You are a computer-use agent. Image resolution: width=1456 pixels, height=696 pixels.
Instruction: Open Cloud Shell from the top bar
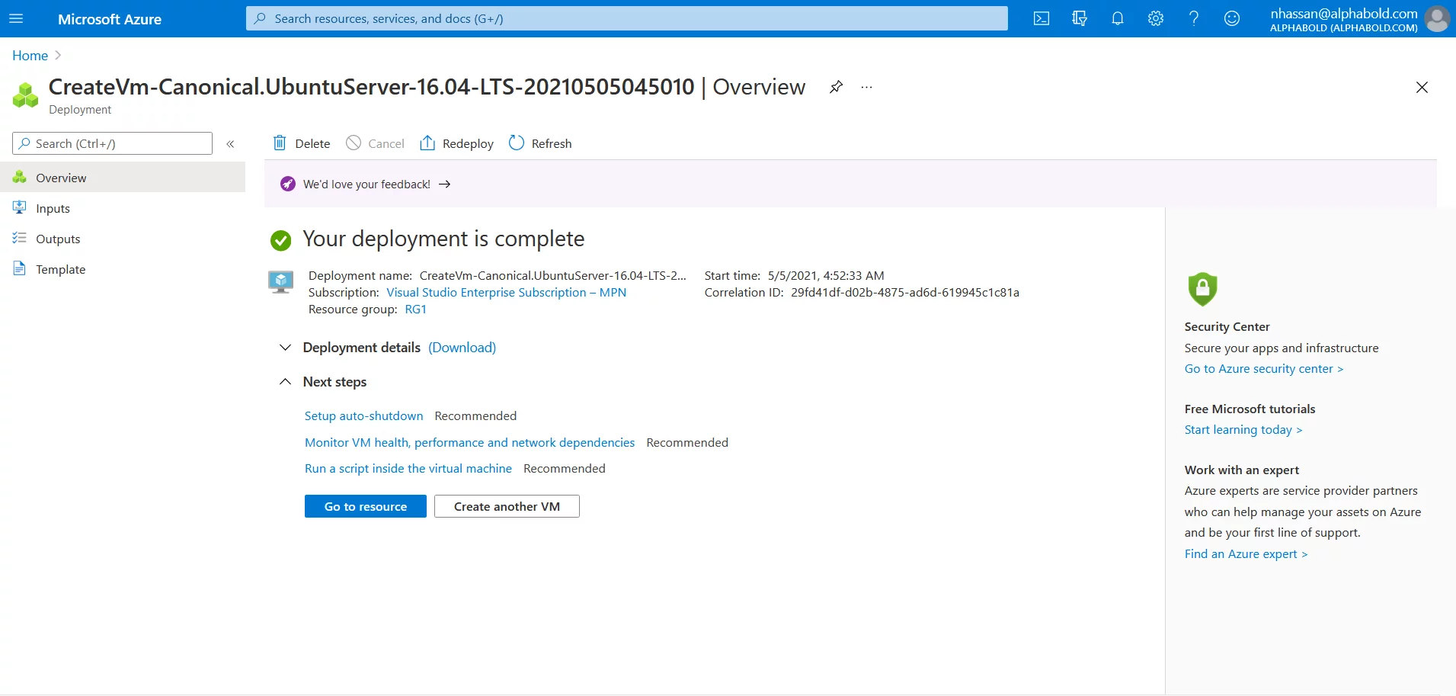click(x=1041, y=18)
